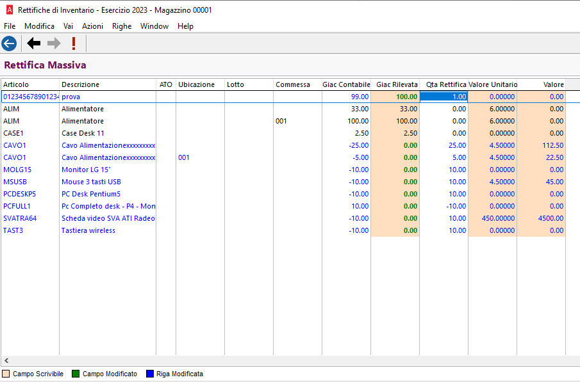Viewport: 580px width, 382px height.
Task: Click the Qta Rettifica column header
Action: pyautogui.click(x=444, y=84)
